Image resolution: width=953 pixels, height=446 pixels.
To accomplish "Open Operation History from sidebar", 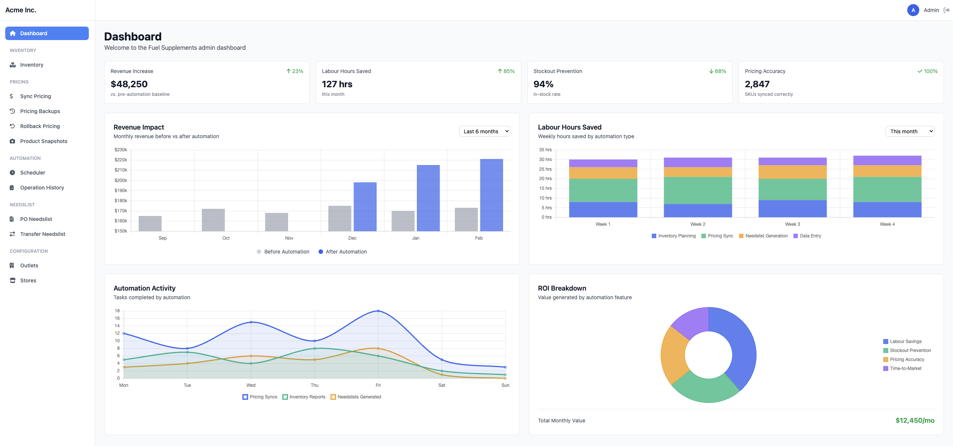I will click(42, 187).
